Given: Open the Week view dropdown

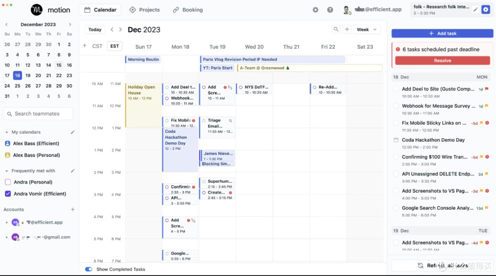Looking at the screenshot, I should [367, 29].
